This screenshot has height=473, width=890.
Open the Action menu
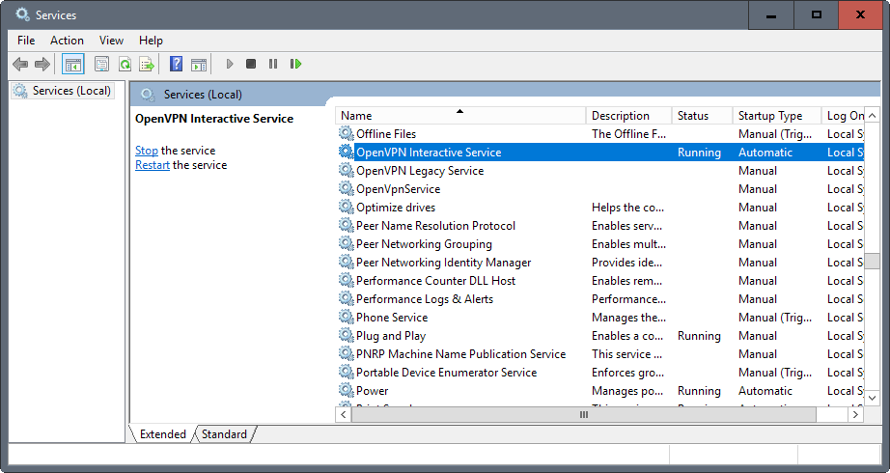pyautogui.click(x=67, y=41)
